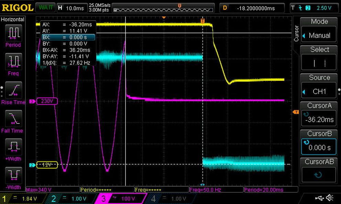
Task: Click the USB connection status icon
Action: coord(319,198)
